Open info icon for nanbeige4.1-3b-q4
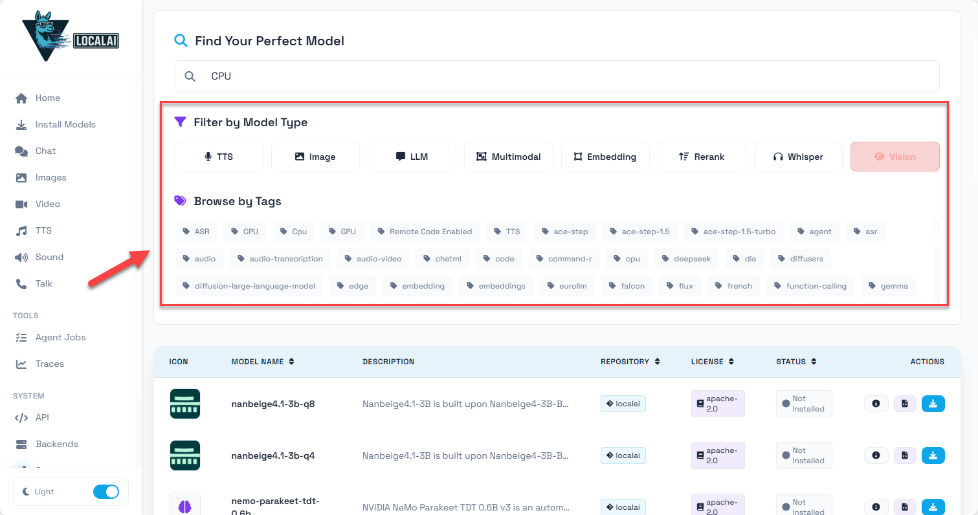Viewport: 978px width, 515px height. pyautogui.click(x=876, y=455)
